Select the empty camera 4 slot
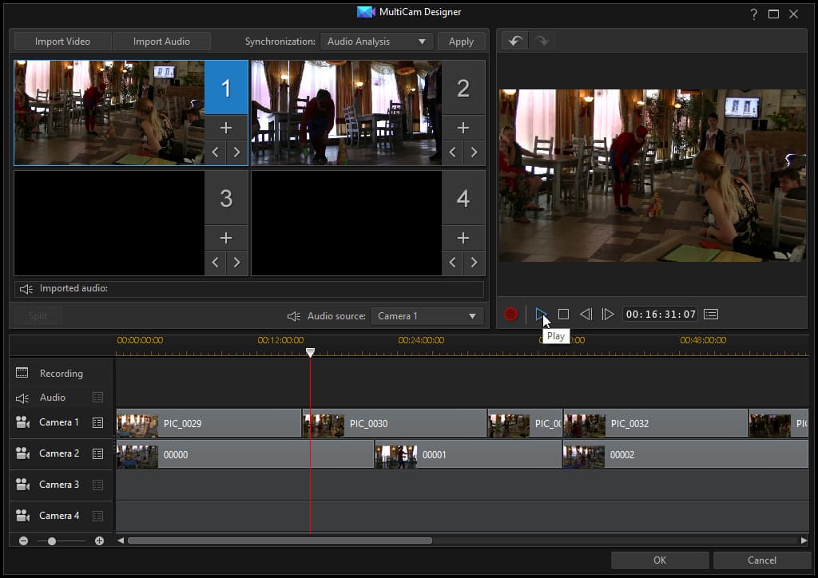Screen dimensions: 818x578 [347, 223]
